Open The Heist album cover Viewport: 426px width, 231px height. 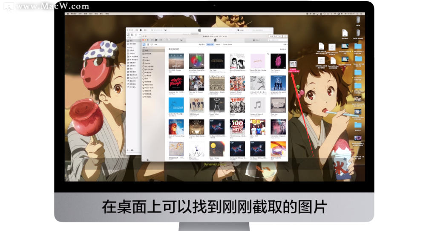click(x=217, y=61)
